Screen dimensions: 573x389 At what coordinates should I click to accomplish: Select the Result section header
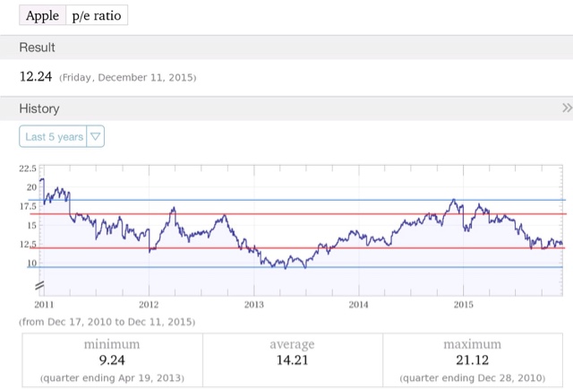point(286,48)
